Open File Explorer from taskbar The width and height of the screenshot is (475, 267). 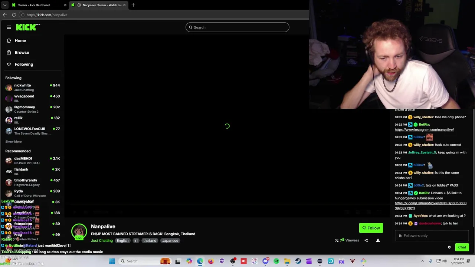(x=287, y=261)
